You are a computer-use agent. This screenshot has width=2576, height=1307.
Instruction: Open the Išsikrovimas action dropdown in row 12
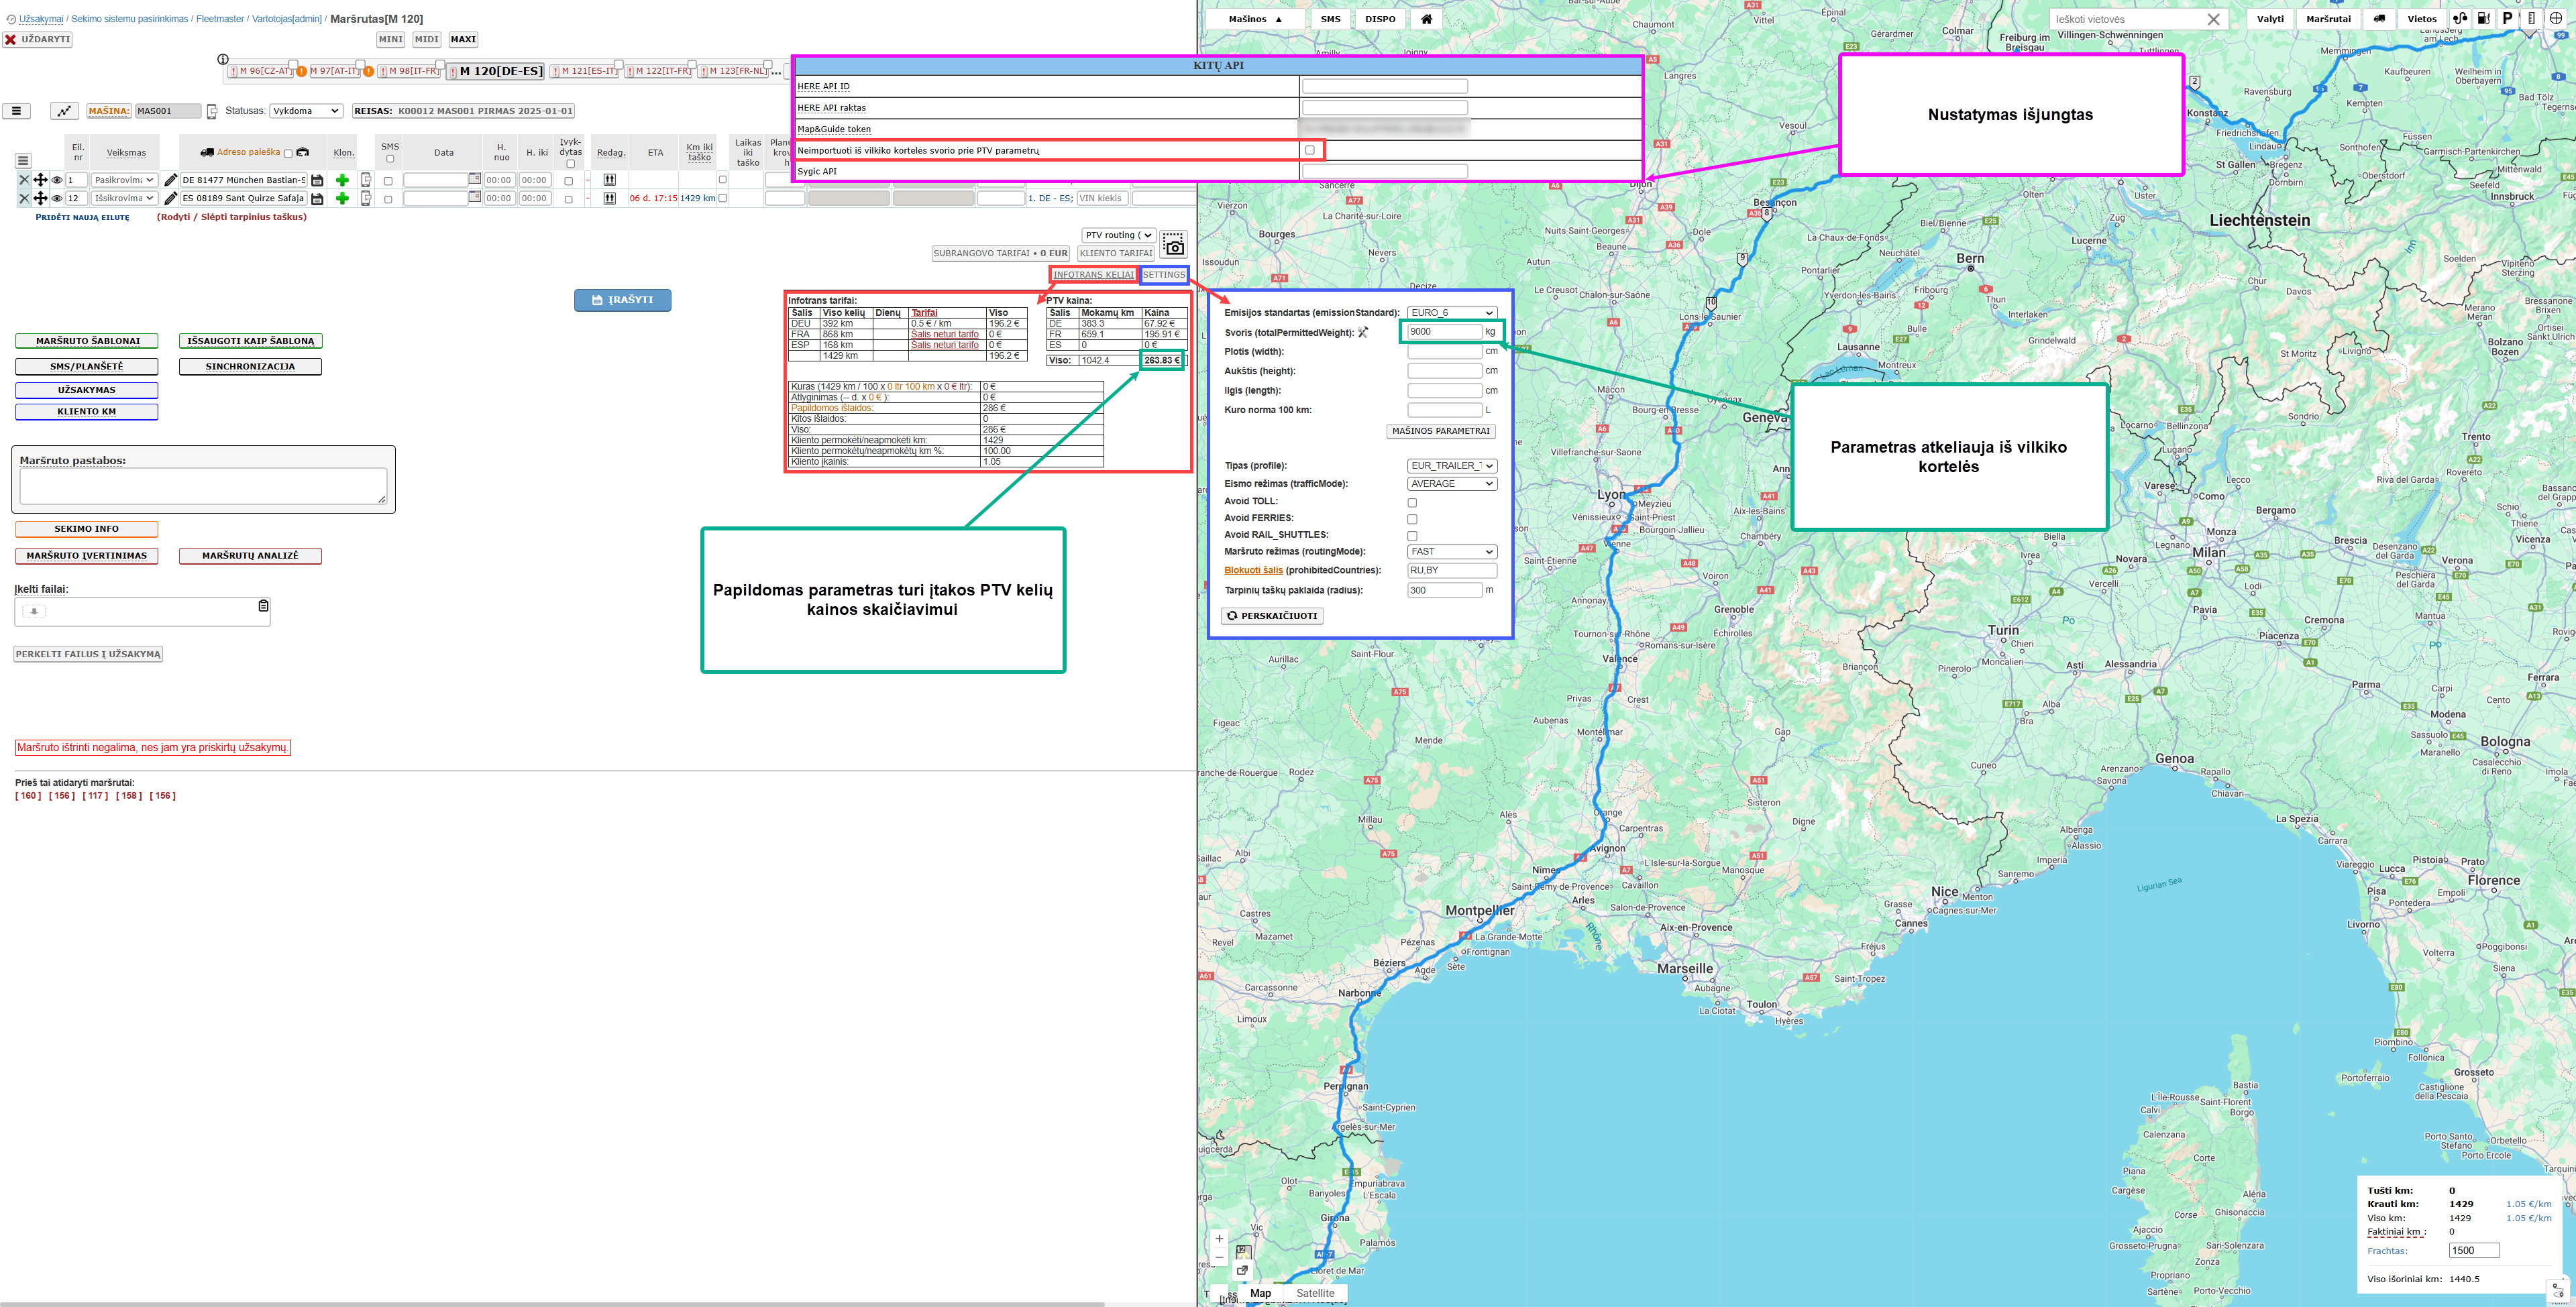[124, 198]
